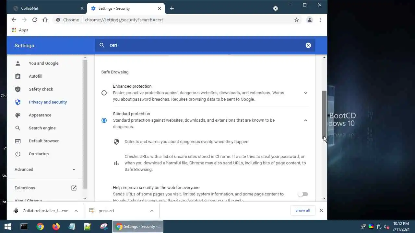Image resolution: width=415 pixels, height=233 pixels.
Task: Open the Windows Start menu
Action: pyautogui.click(x=8, y=227)
